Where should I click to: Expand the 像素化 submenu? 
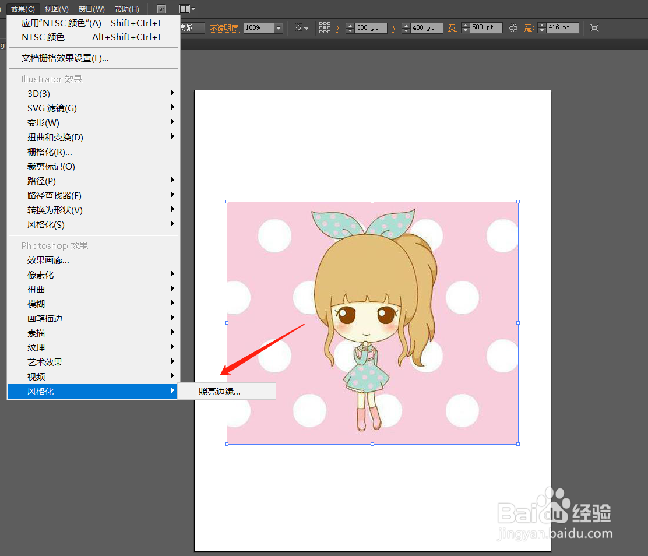click(93, 275)
